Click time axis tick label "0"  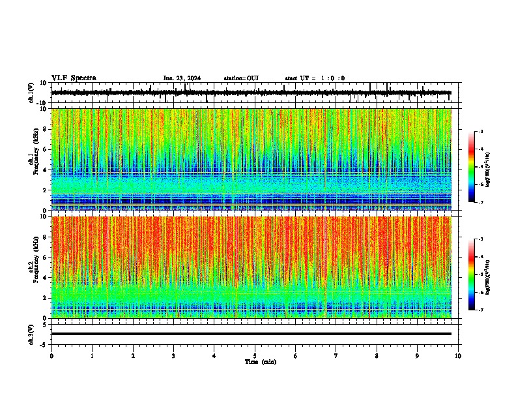tap(51, 356)
